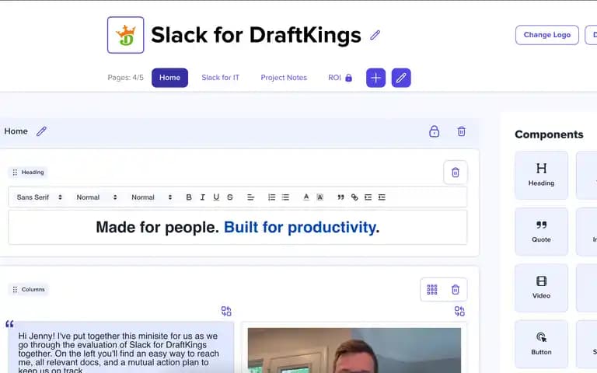Click swap icon above the quote column
Image resolution: width=597 pixels, height=373 pixels.
[x=226, y=312]
